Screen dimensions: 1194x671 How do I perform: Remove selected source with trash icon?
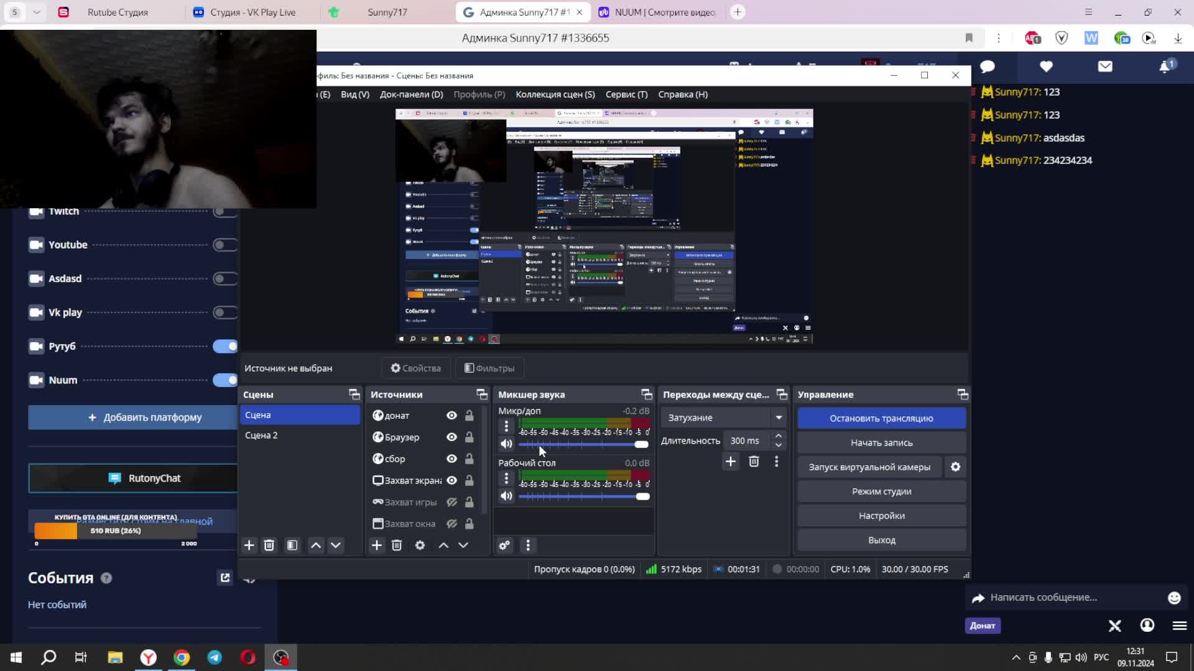tap(397, 545)
